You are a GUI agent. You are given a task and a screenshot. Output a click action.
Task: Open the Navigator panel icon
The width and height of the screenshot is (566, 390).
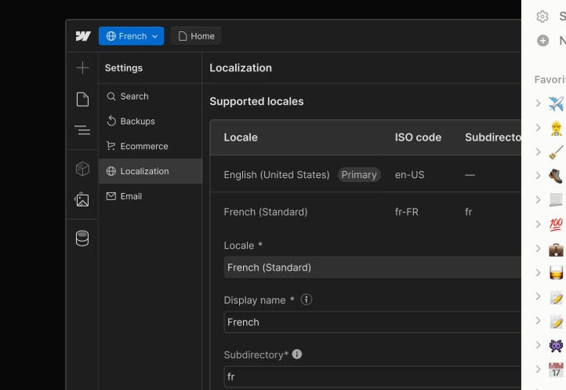point(82,130)
